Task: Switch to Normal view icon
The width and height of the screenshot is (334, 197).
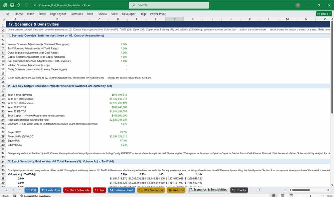Action: [x=274, y=196]
